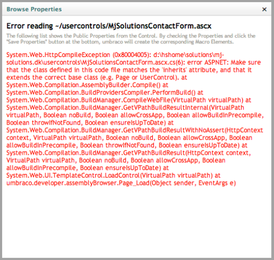This screenshot has width=274, height=260.
Task: Click the BuildManager.CompileWebFile stack line
Action: point(129,100)
